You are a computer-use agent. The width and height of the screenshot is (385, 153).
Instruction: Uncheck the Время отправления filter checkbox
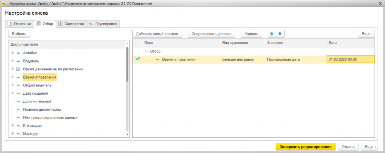pyautogui.click(x=137, y=59)
